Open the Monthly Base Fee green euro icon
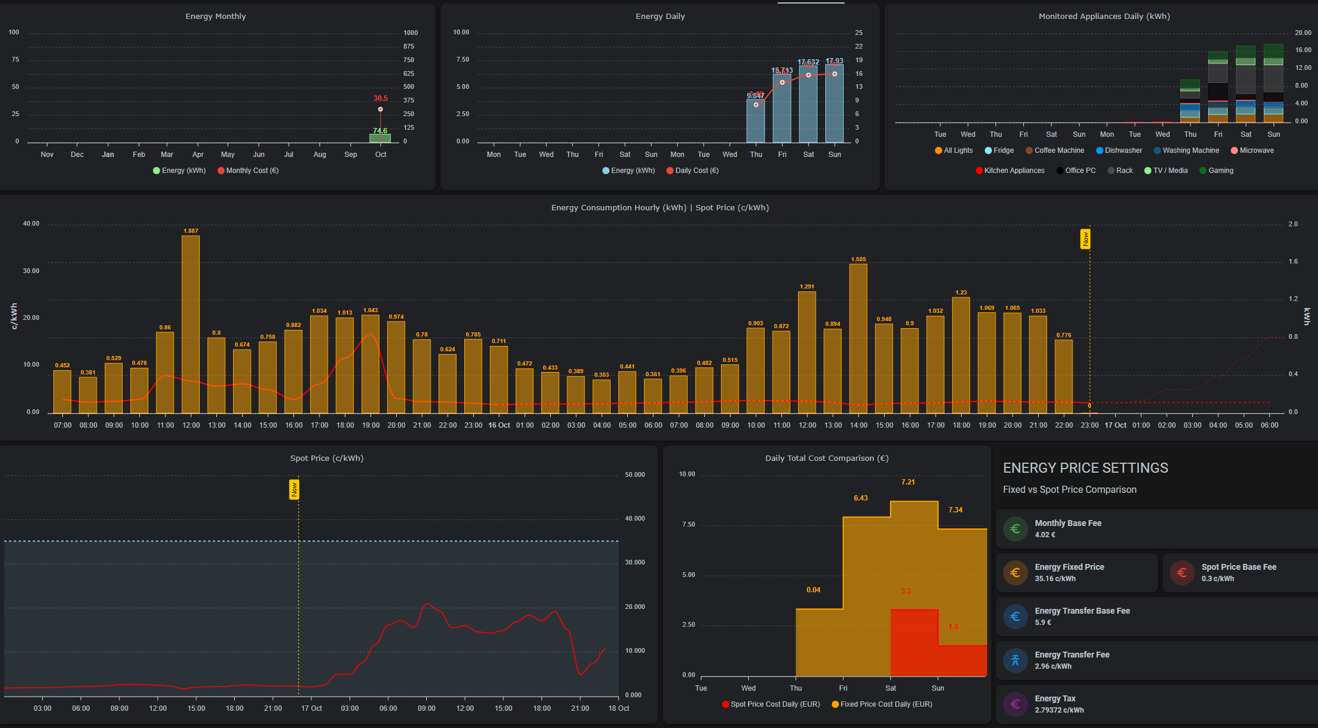1318x728 pixels. (x=1015, y=529)
